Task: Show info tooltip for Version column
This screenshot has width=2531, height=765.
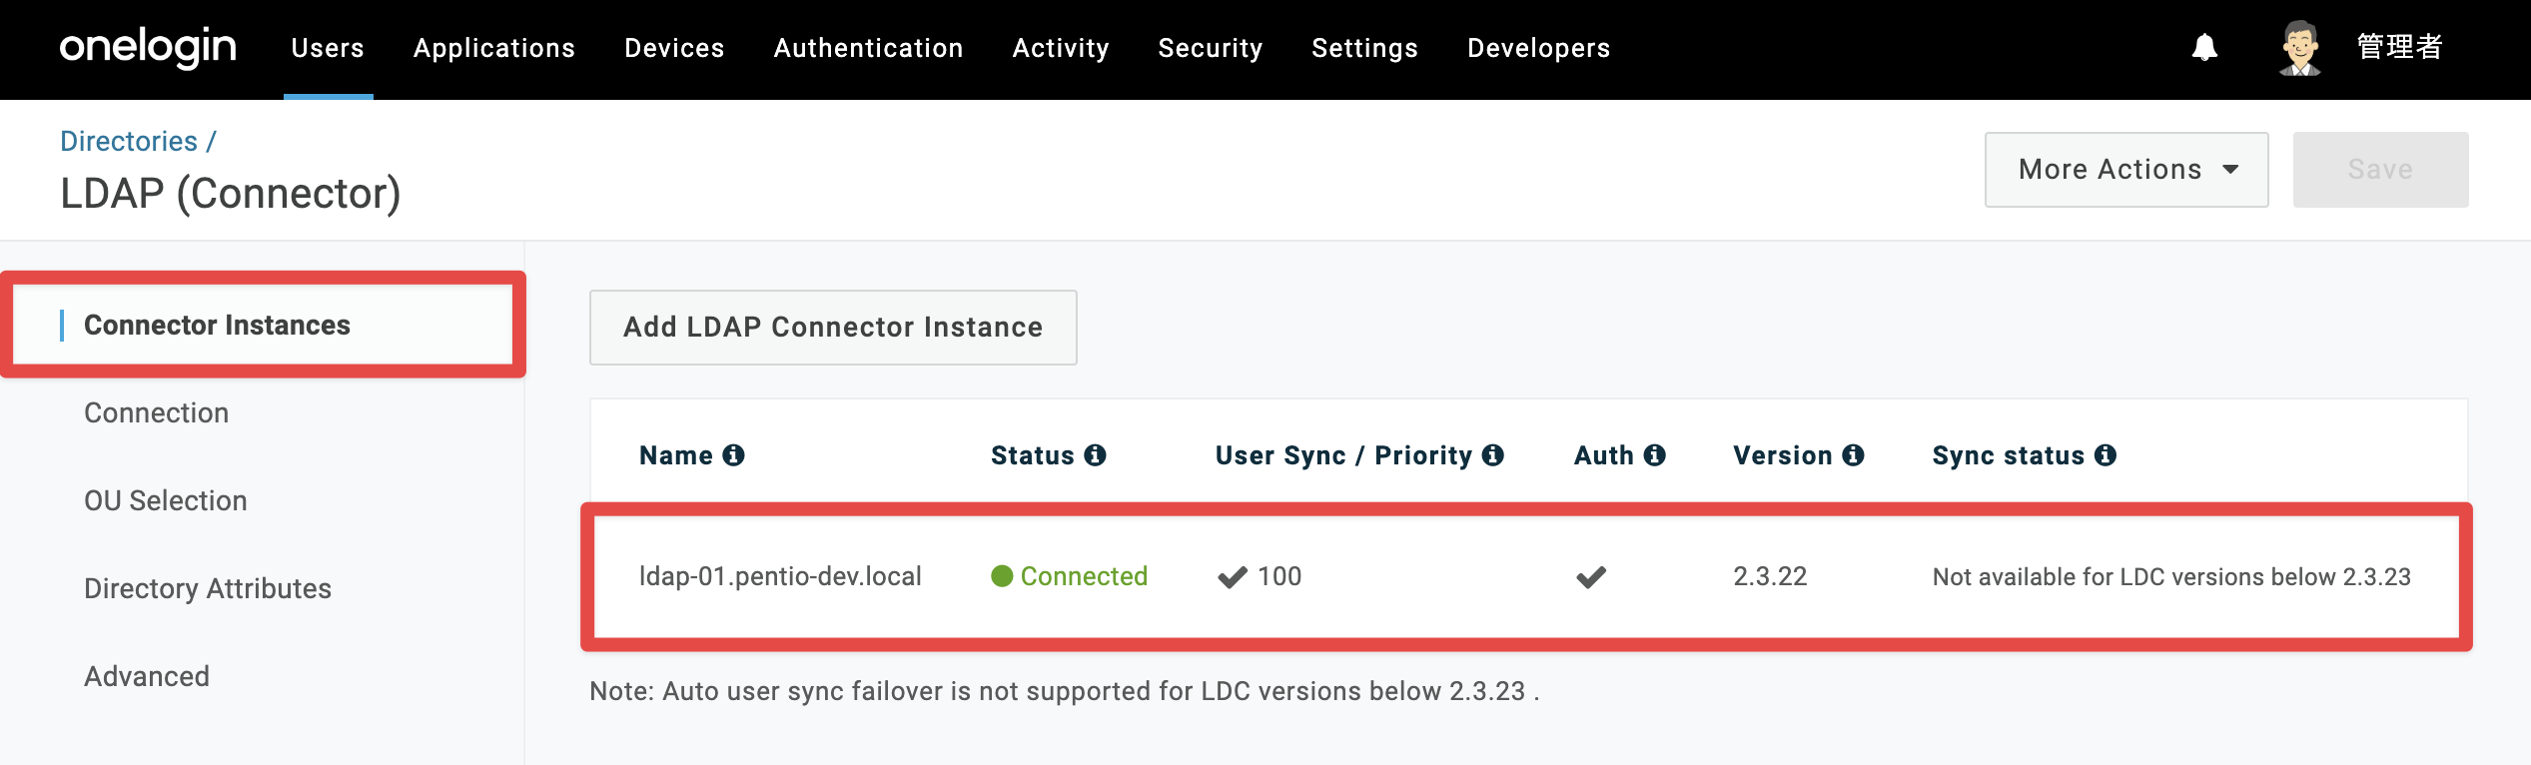Action: pos(1854,455)
